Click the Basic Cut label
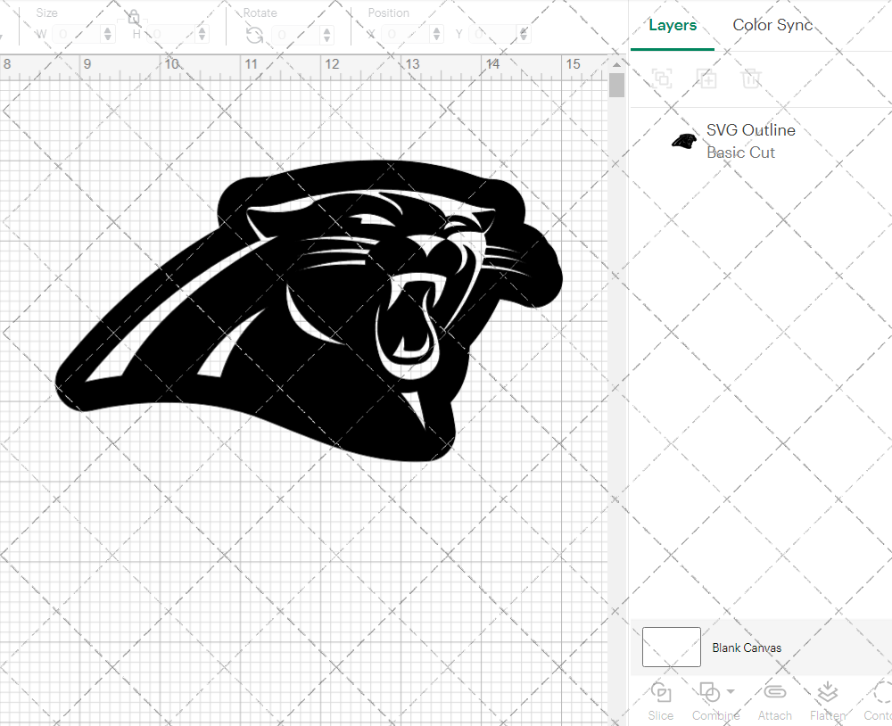Image resolution: width=892 pixels, height=726 pixels. pos(740,153)
